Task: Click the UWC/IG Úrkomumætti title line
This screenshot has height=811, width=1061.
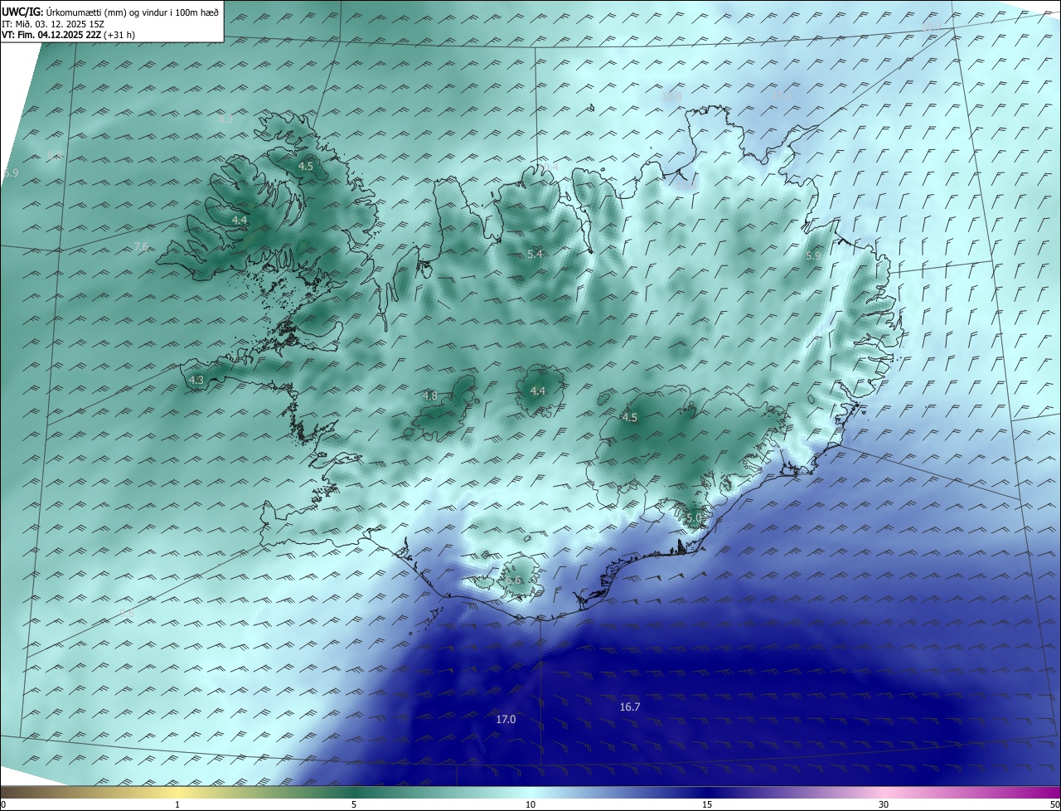Action: tap(110, 12)
